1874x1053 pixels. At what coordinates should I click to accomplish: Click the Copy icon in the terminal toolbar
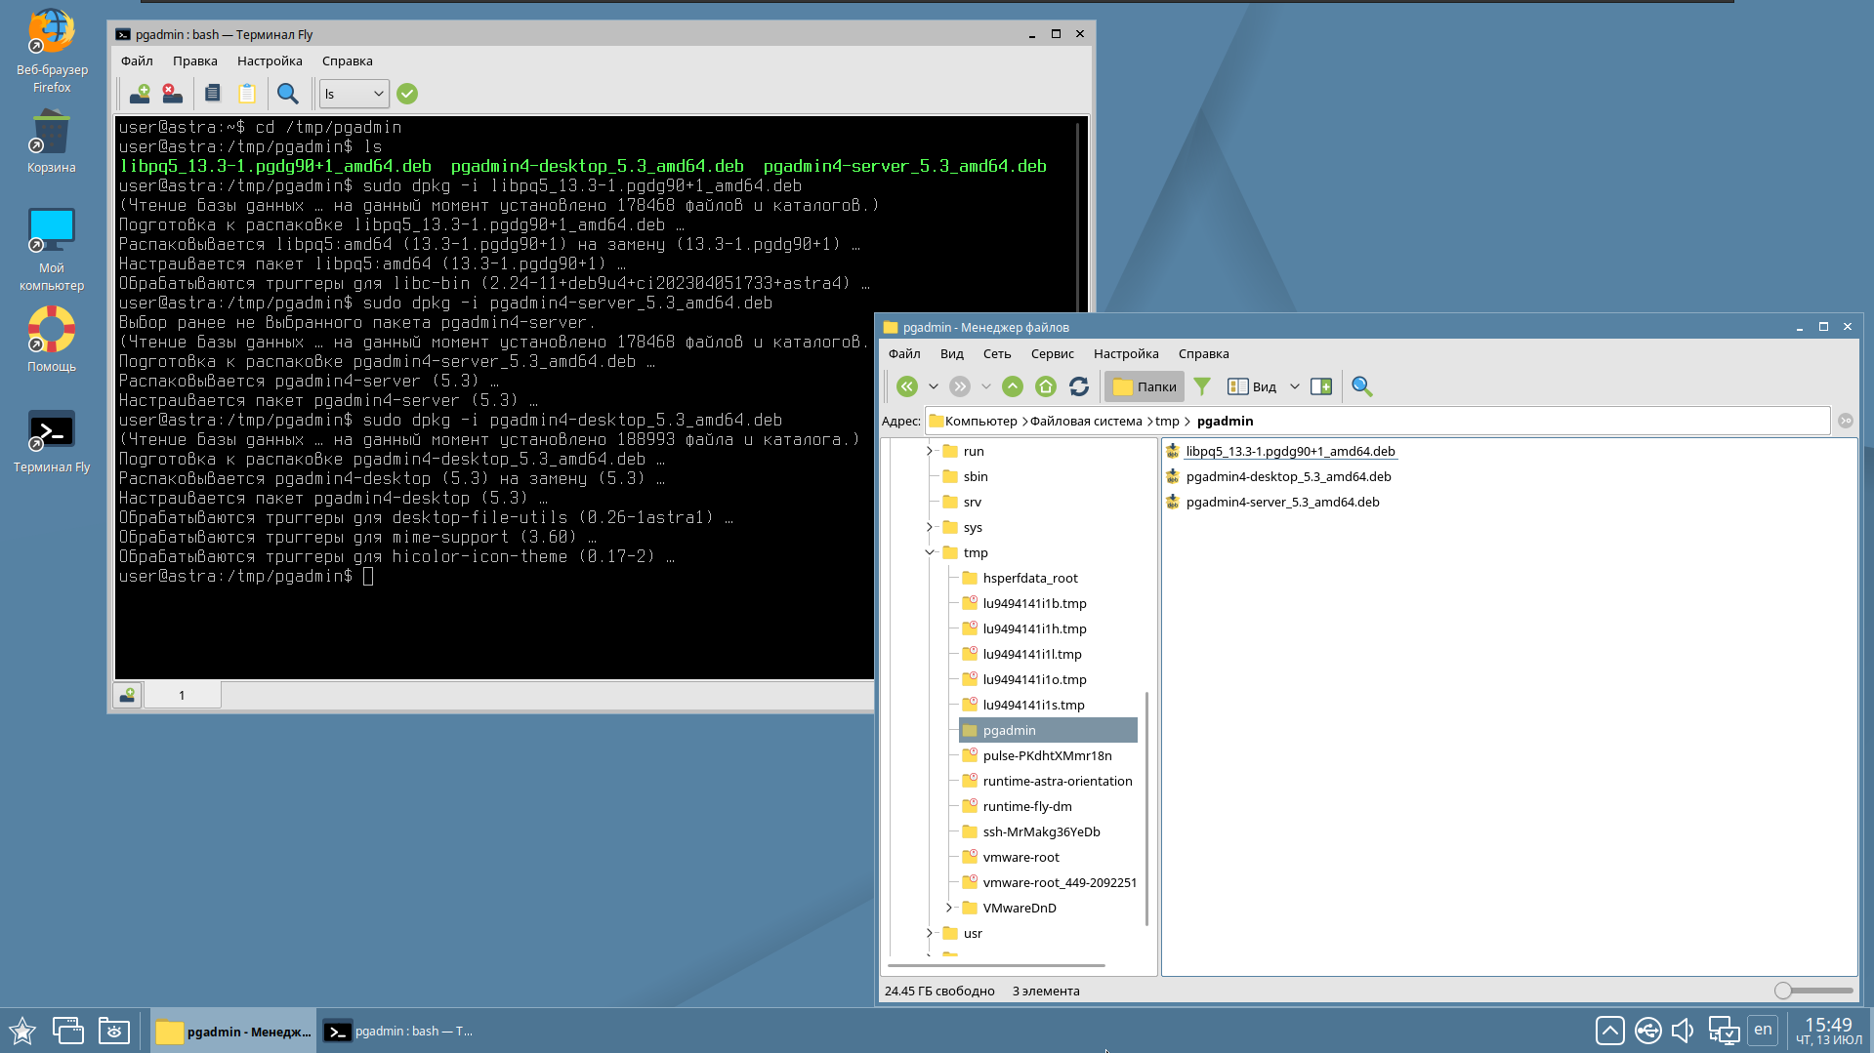click(212, 94)
